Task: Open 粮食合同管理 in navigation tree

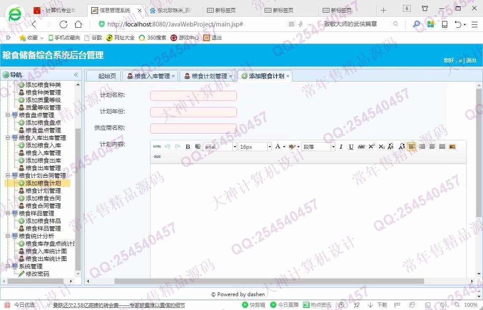Action: (x=43, y=206)
